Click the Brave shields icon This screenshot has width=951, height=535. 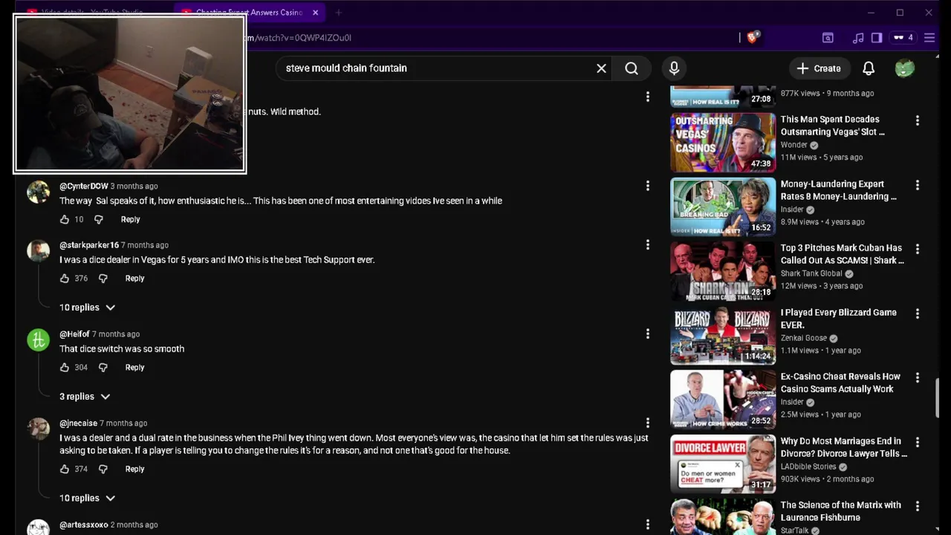pyautogui.click(x=753, y=38)
